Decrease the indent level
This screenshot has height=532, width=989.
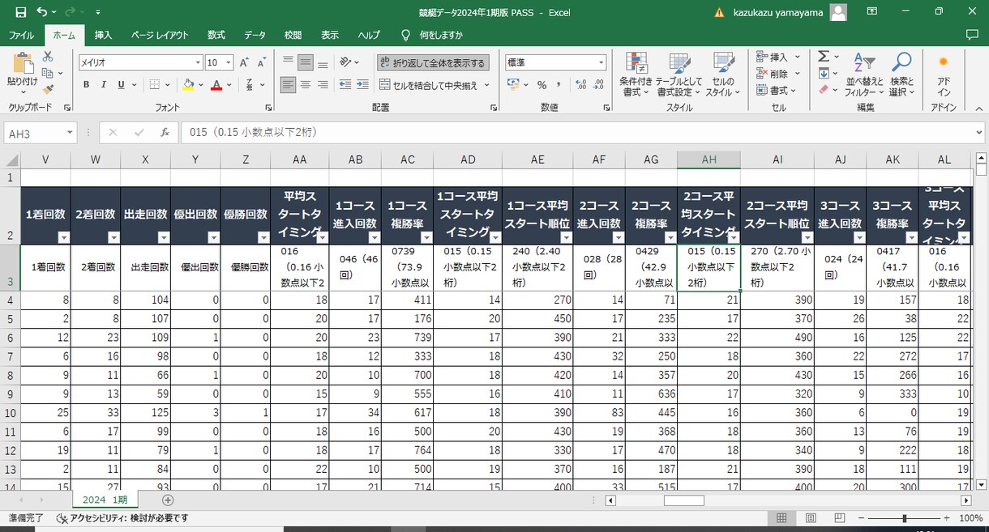(x=347, y=85)
